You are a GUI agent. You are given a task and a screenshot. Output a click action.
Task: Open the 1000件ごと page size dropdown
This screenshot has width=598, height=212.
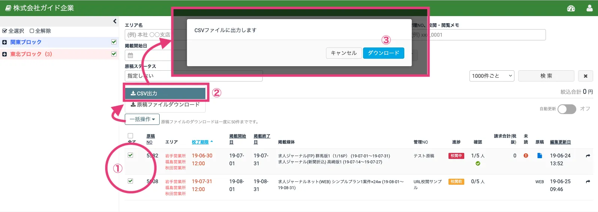coord(492,76)
